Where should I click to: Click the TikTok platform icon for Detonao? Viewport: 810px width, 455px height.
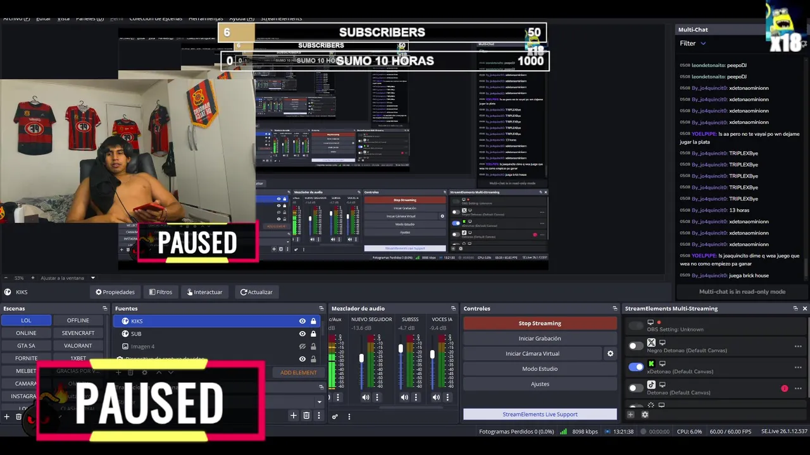651,385
